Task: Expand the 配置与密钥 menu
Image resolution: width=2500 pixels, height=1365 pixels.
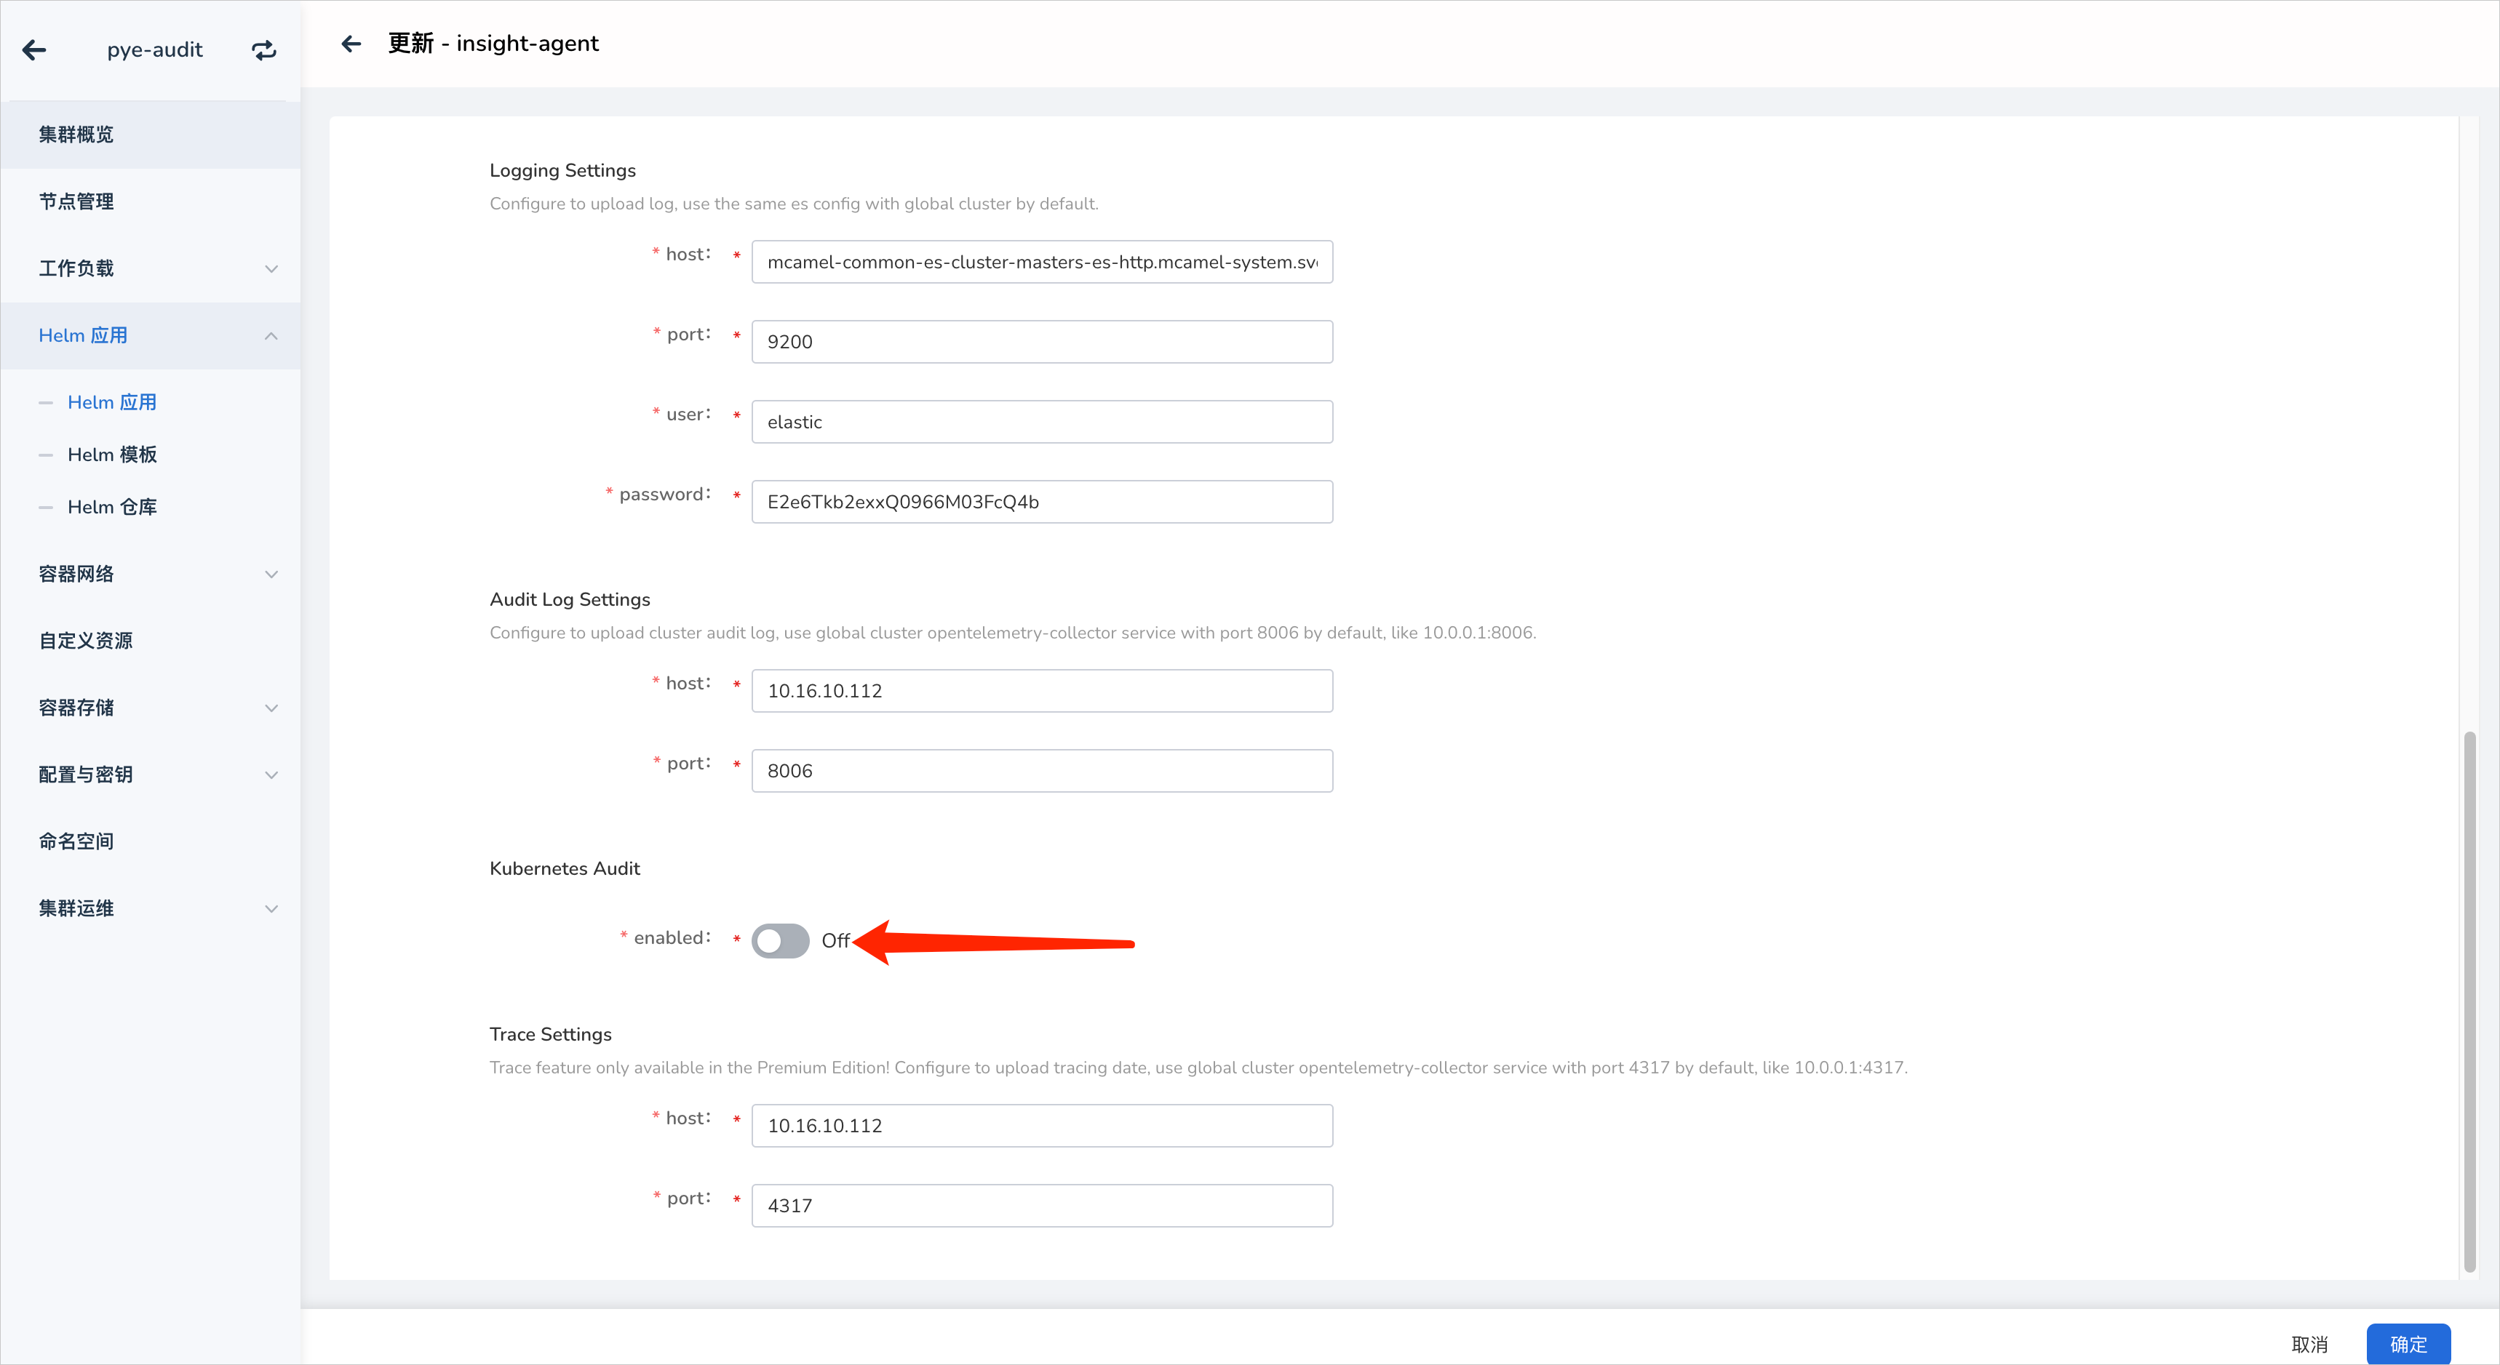Action: (151, 775)
